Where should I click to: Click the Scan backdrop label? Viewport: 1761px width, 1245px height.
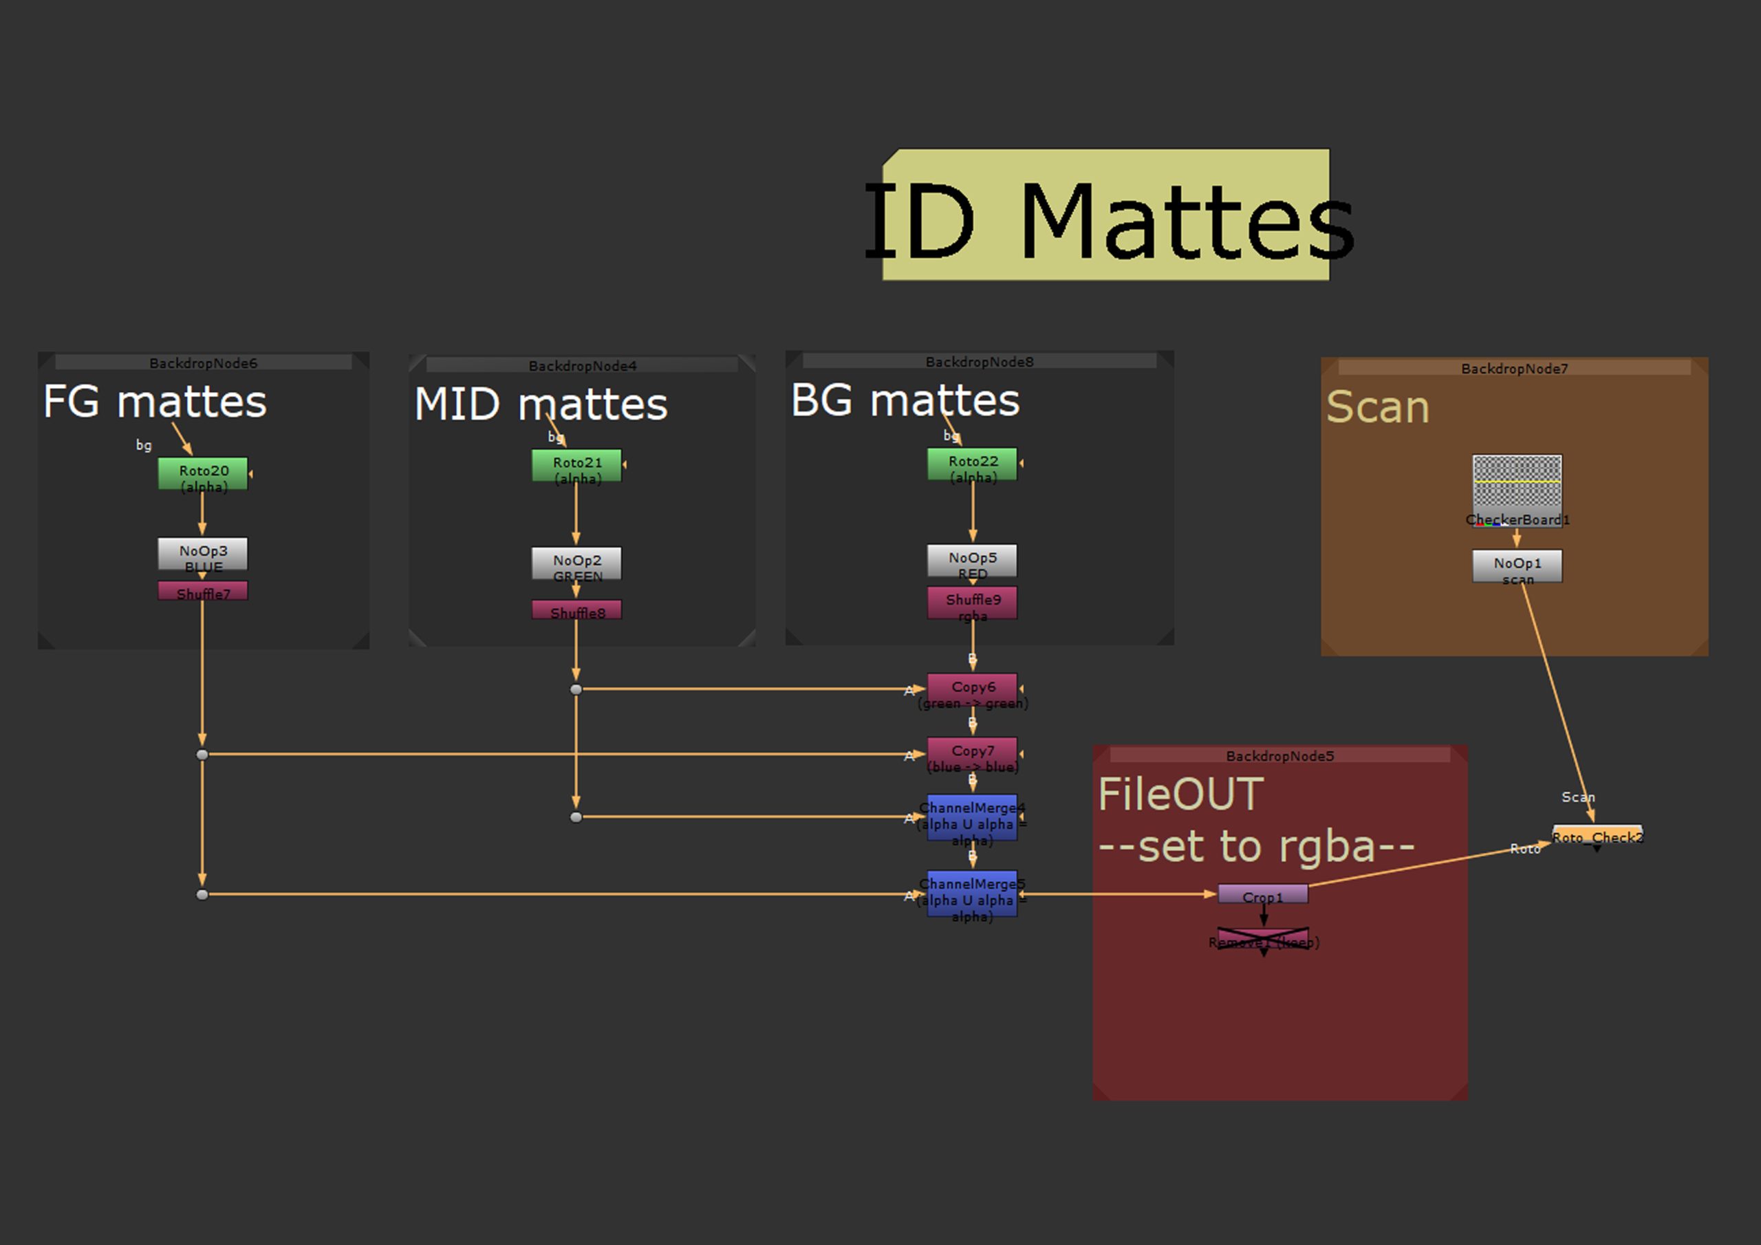1378,407
